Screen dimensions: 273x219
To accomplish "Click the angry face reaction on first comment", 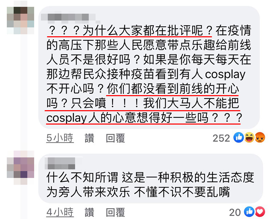I will click(260, 138).
